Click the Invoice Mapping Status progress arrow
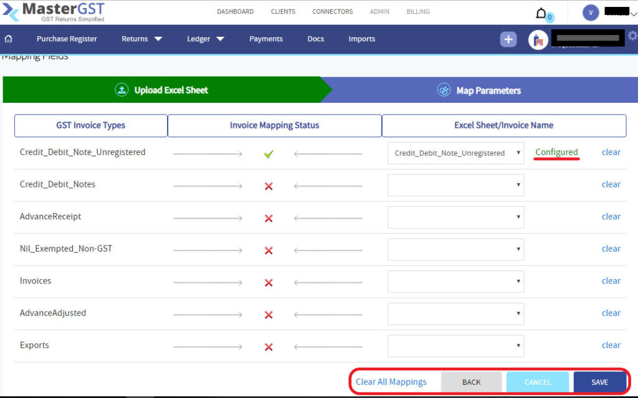This screenshot has height=398, width=638. pyautogui.click(x=207, y=153)
